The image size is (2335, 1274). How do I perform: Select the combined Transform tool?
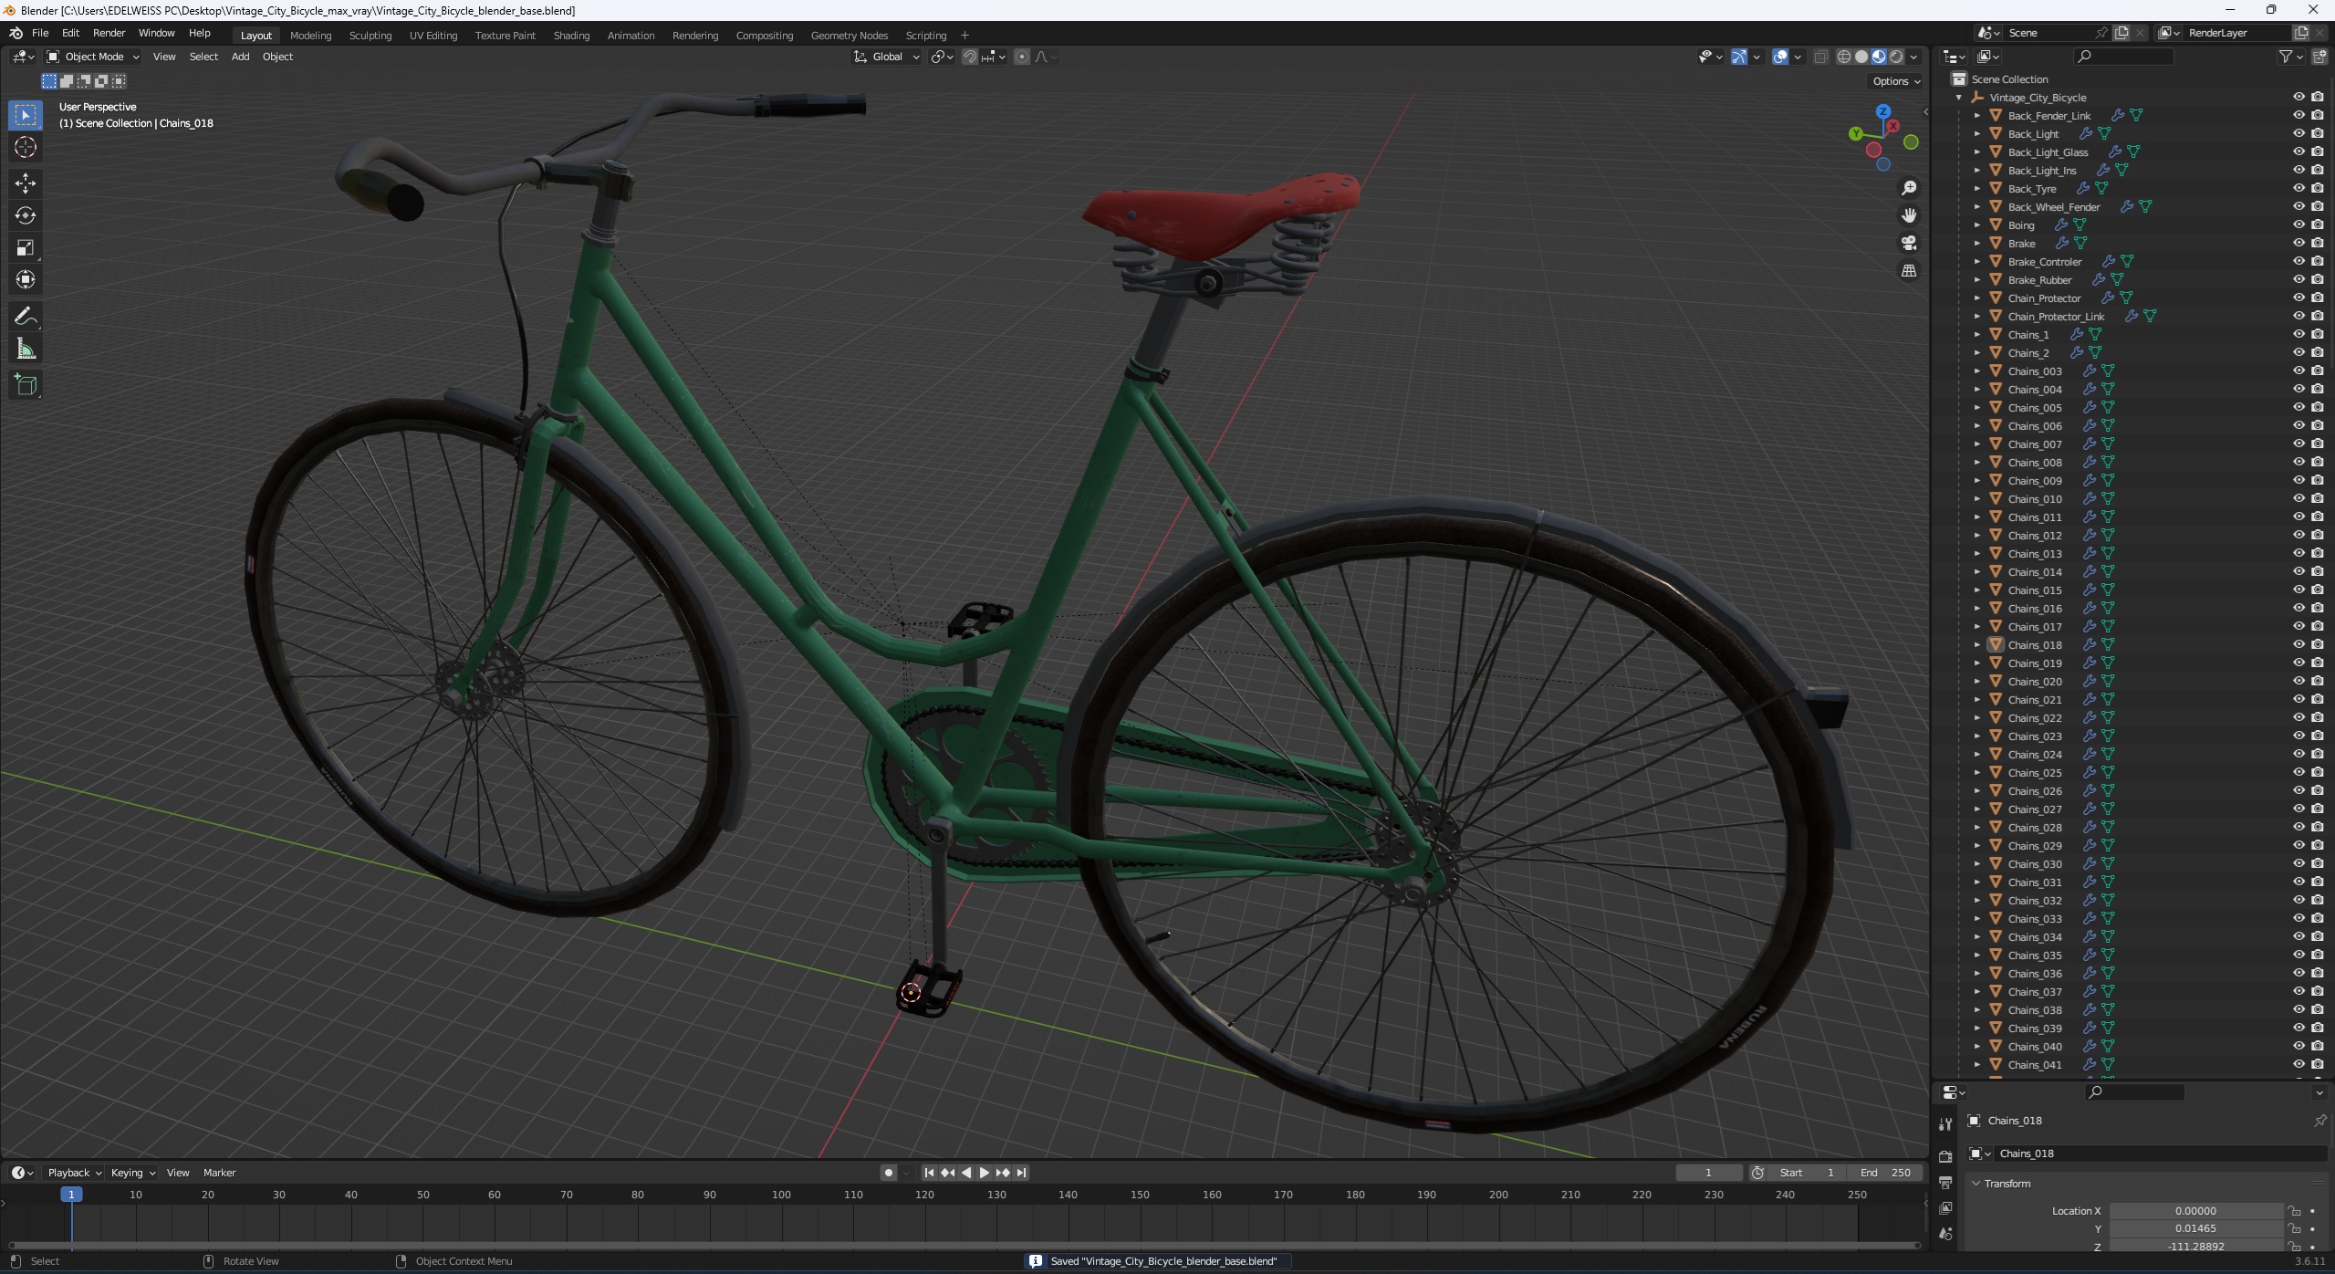coord(26,279)
